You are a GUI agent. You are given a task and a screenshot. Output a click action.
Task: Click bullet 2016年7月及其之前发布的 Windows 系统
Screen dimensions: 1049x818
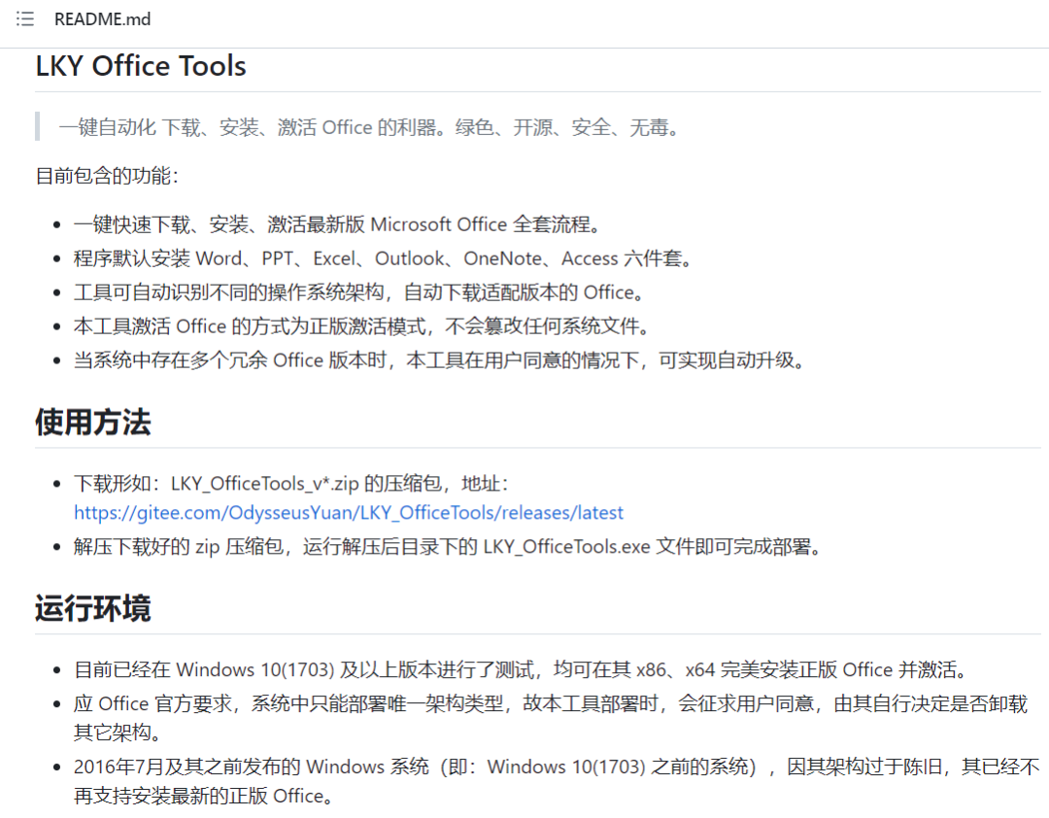[557, 780]
